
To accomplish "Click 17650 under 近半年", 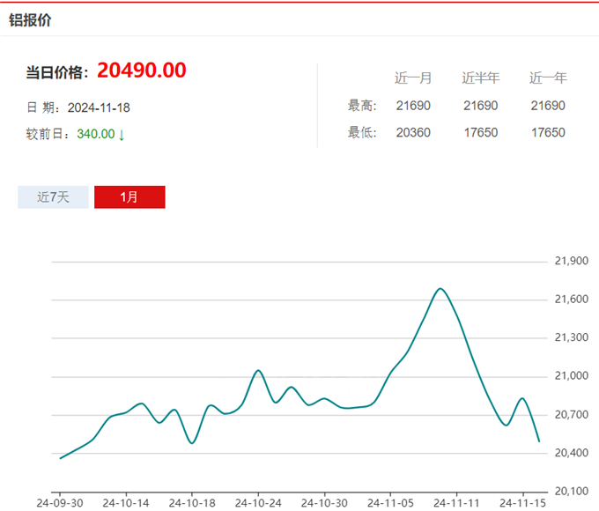I will point(481,133).
